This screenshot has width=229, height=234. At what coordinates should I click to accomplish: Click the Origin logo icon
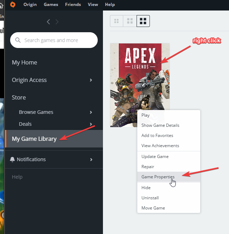(13, 5)
